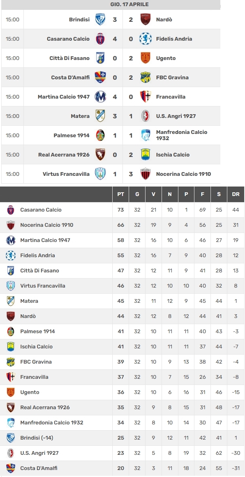Screen dimensions: 245x477
Task: Open the Matera vs U.S. Angri 1927 score
Action: (122, 116)
